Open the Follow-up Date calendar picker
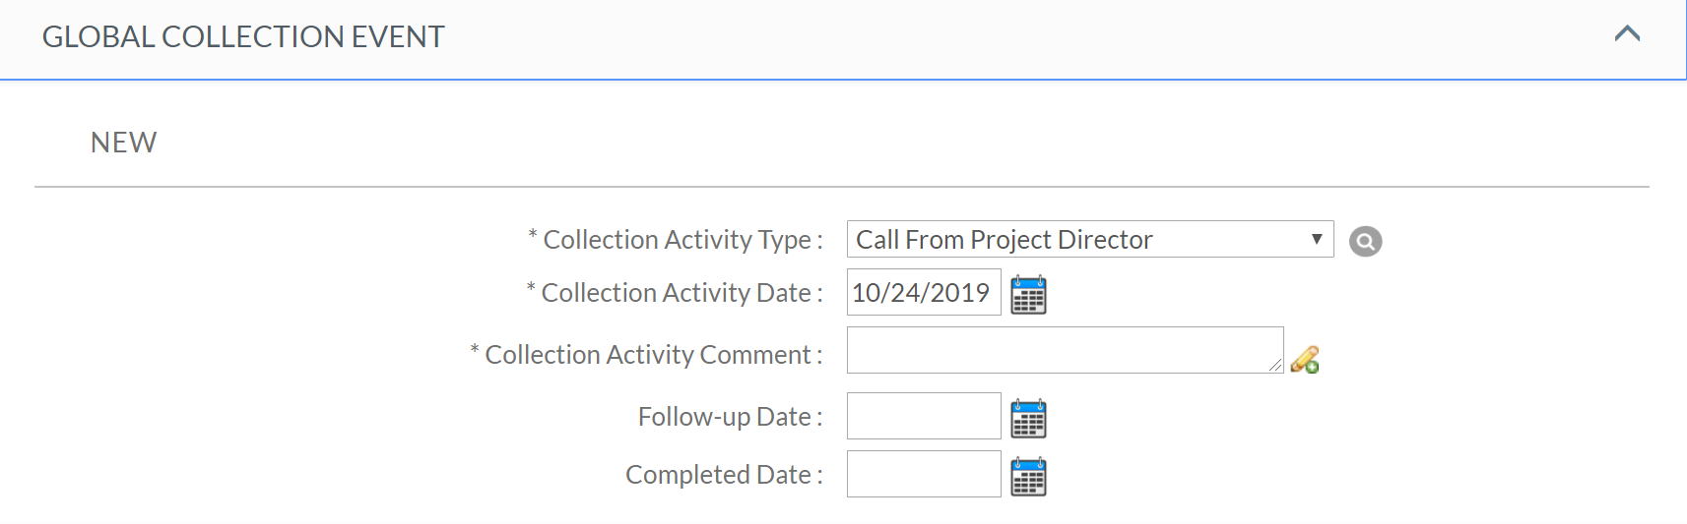Image resolution: width=1687 pixels, height=524 pixels. click(1028, 419)
